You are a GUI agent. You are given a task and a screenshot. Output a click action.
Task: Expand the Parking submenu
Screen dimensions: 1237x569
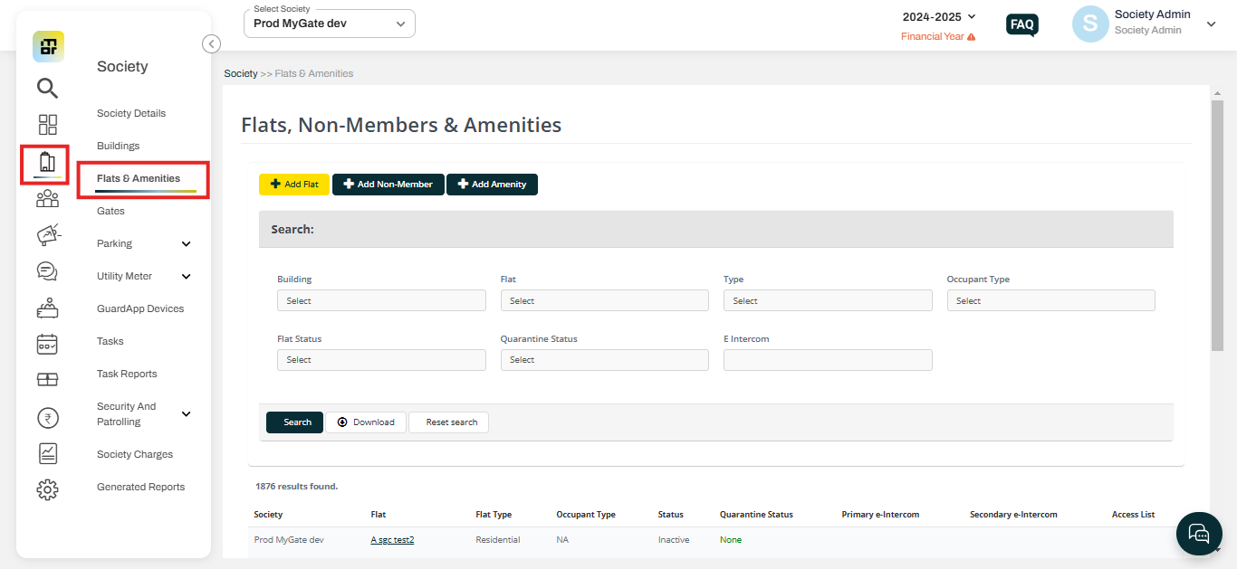[x=187, y=243]
